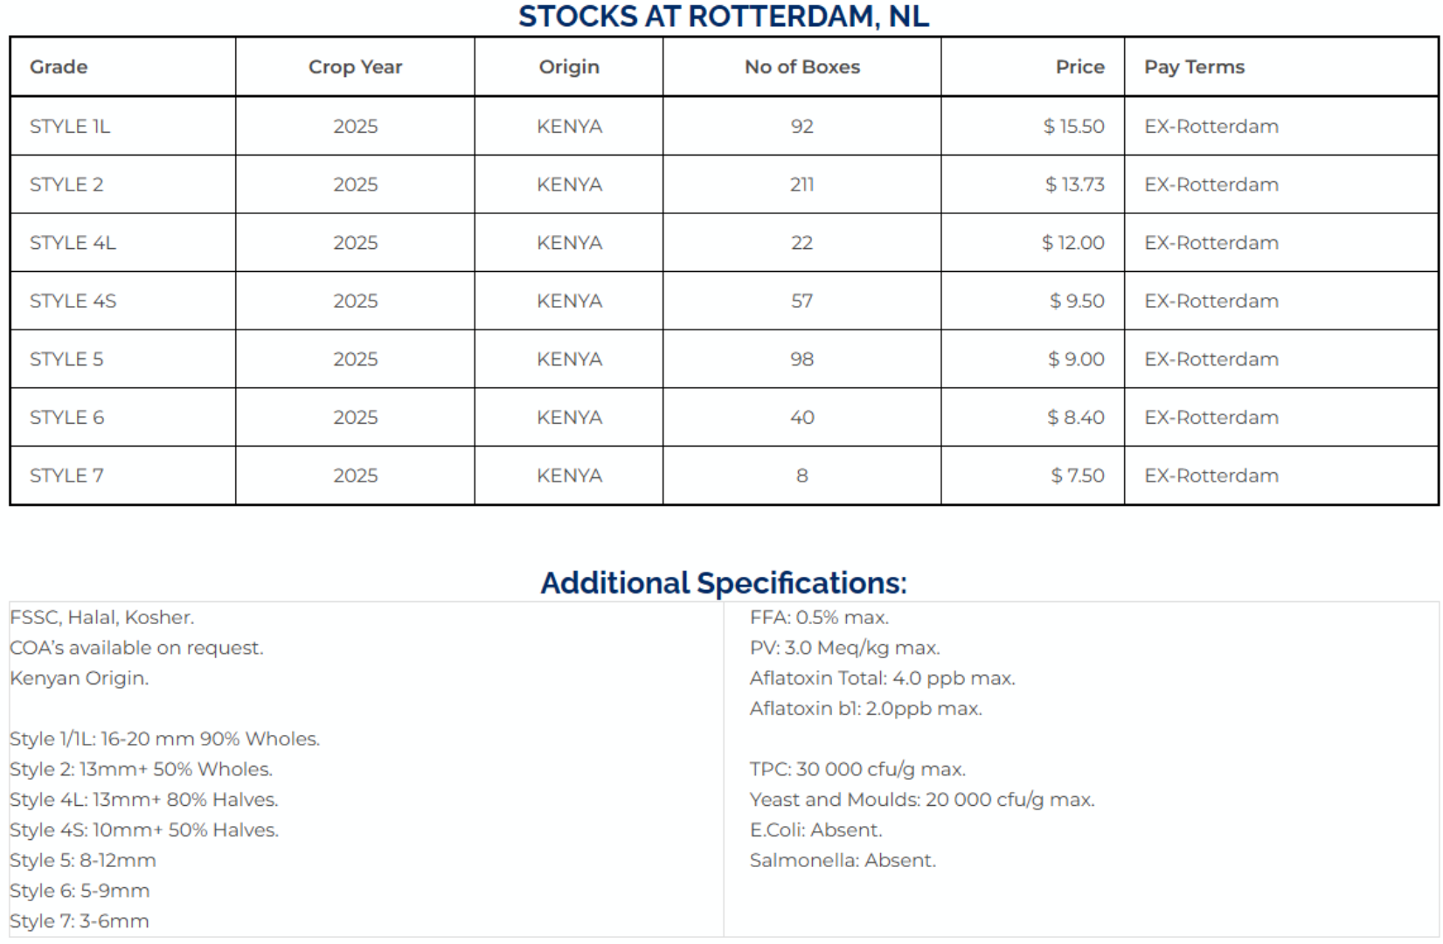Click the $ 13.73 price cell
This screenshot has height=944, width=1443.
coord(1033,184)
